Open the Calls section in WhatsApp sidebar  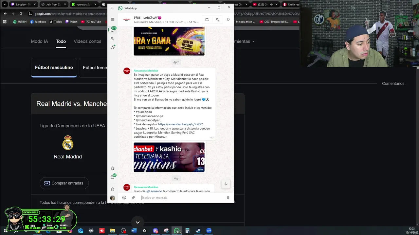click(113, 39)
